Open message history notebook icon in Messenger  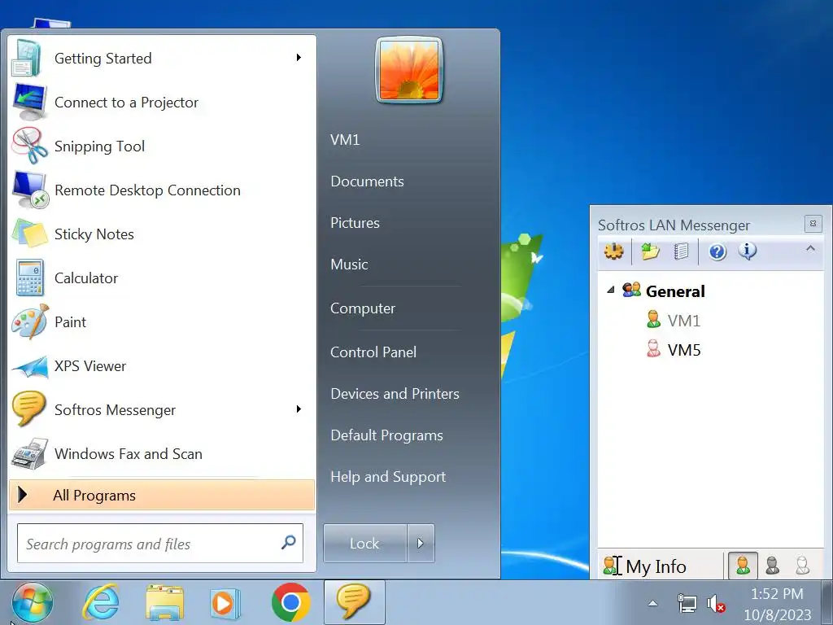681,251
